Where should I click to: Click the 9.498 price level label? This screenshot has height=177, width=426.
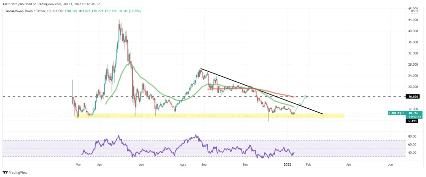pyautogui.click(x=413, y=121)
